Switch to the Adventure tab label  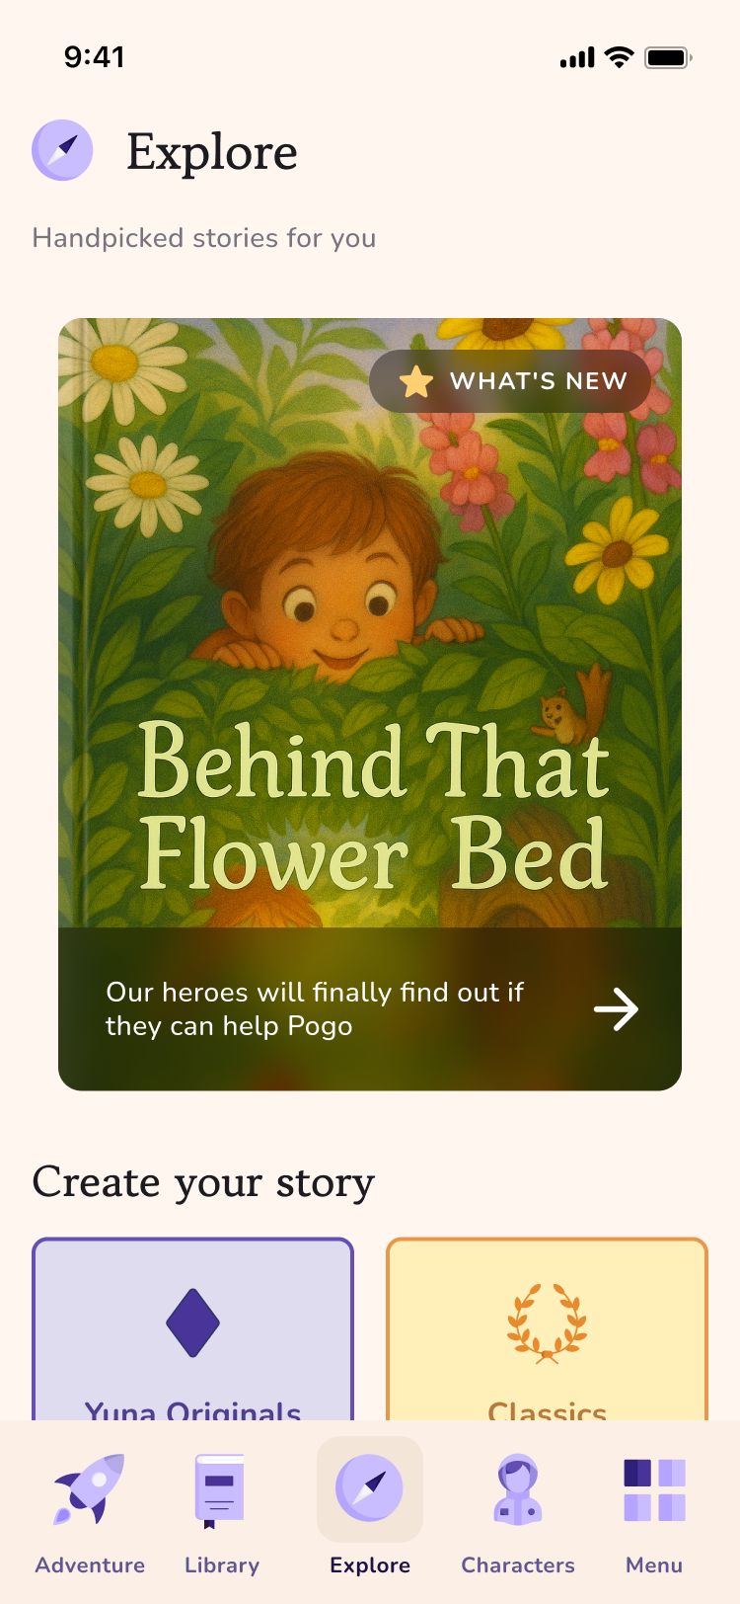[x=90, y=1564]
